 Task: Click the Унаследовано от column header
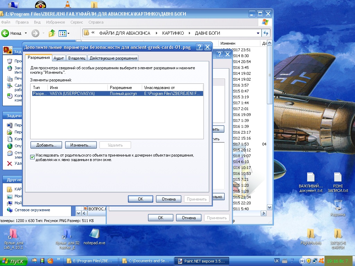coord(173,88)
